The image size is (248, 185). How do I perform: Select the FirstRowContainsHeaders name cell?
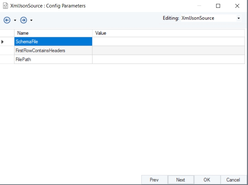click(x=53, y=51)
